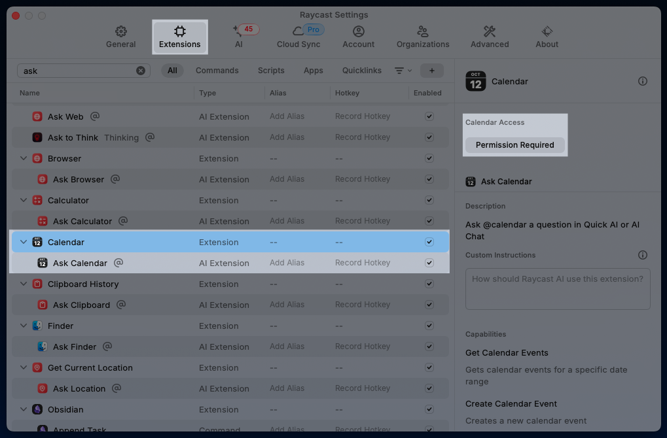Click the Calculator extension icon

pyautogui.click(x=37, y=200)
